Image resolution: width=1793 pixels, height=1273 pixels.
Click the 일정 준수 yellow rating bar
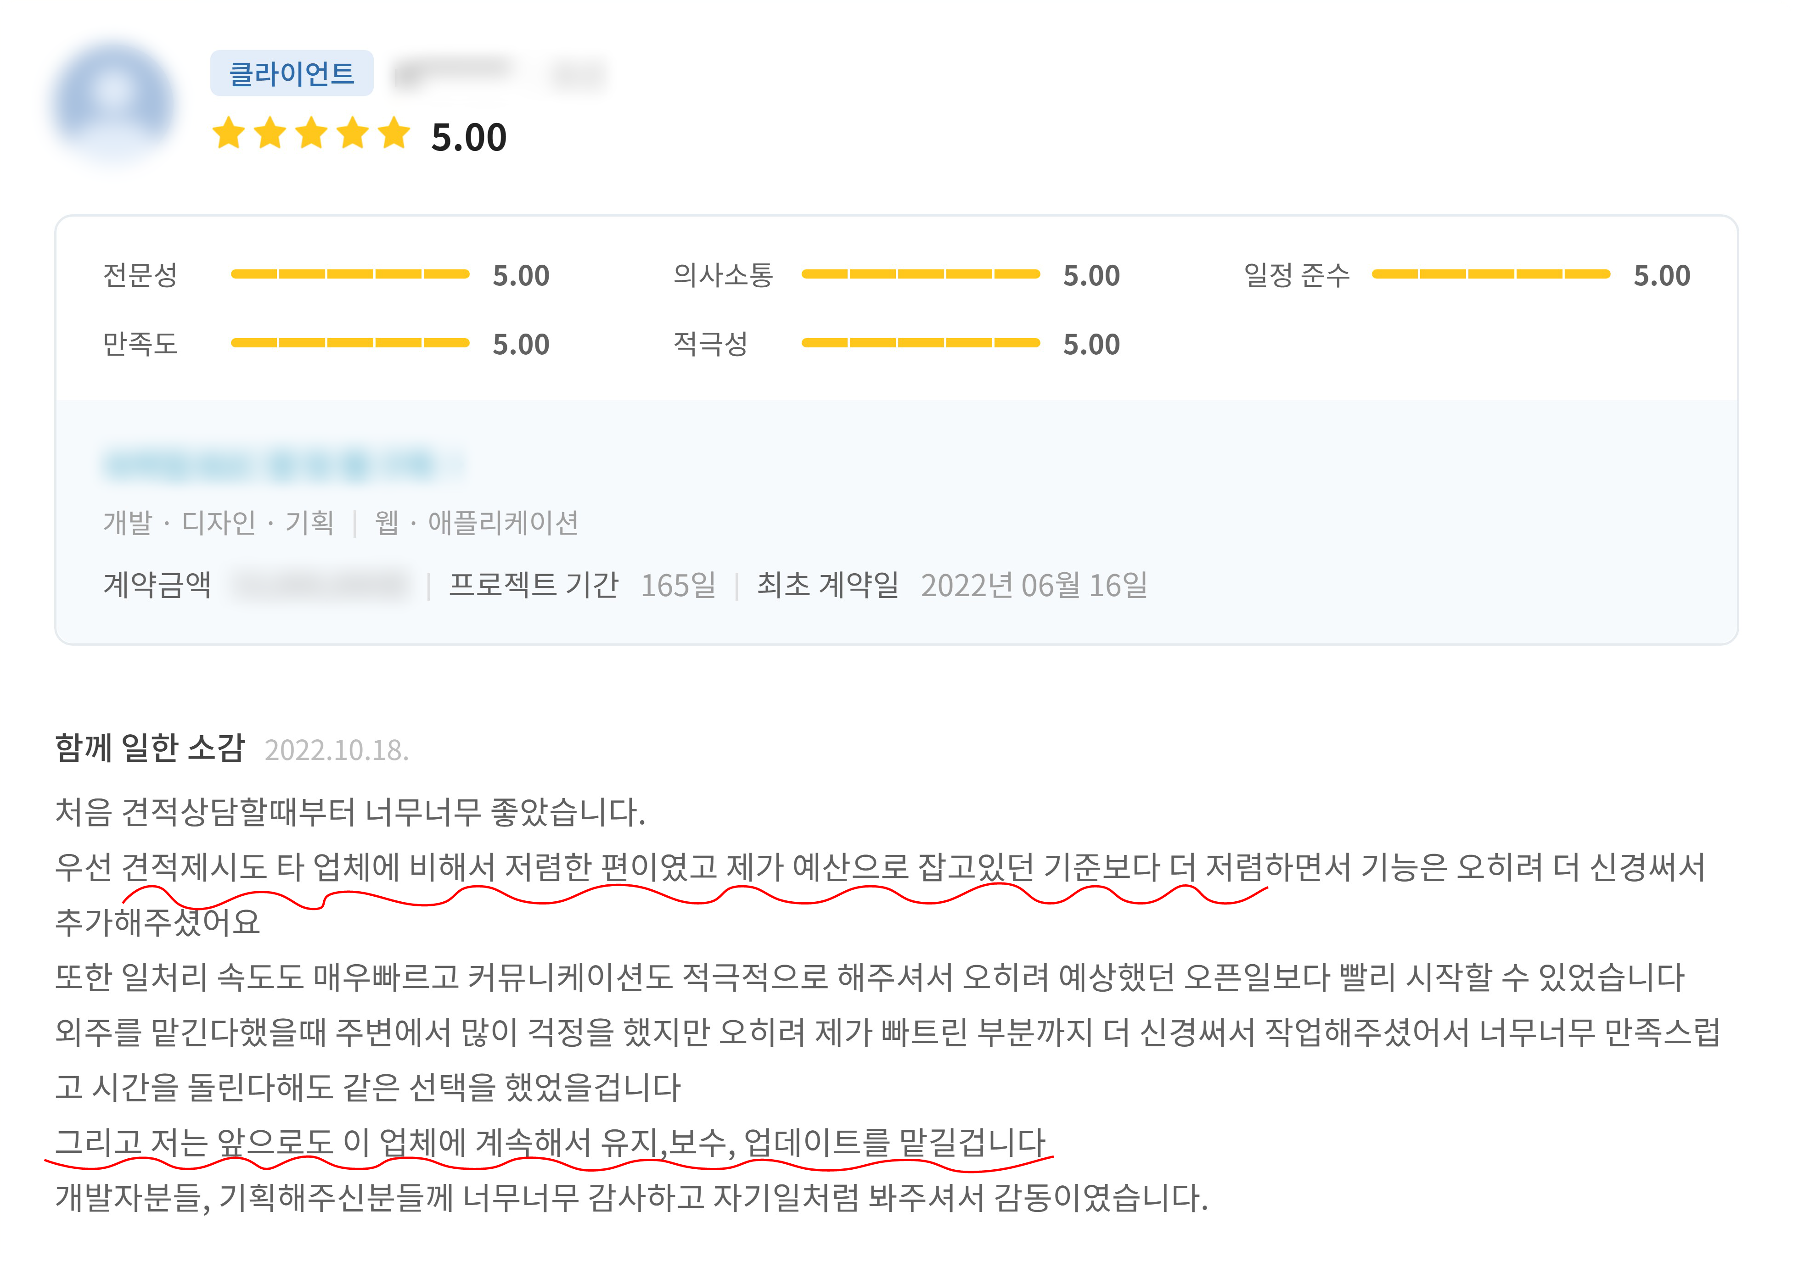pyautogui.click(x=1490, y=274)
